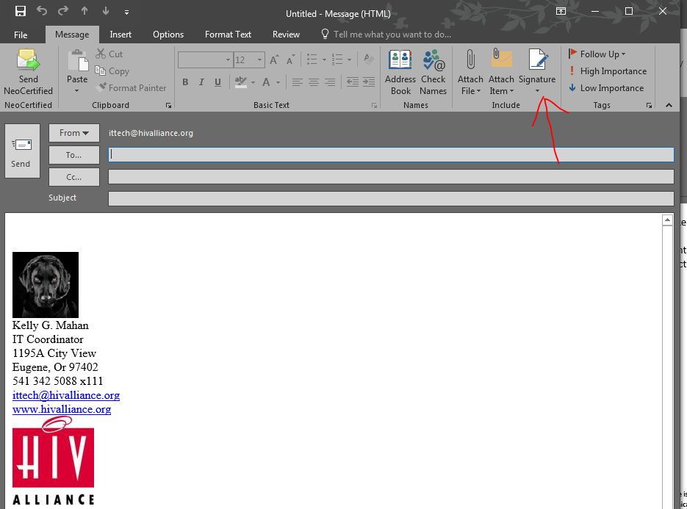
Task: Click the large Send envelope button
Action: click(22, 151)
